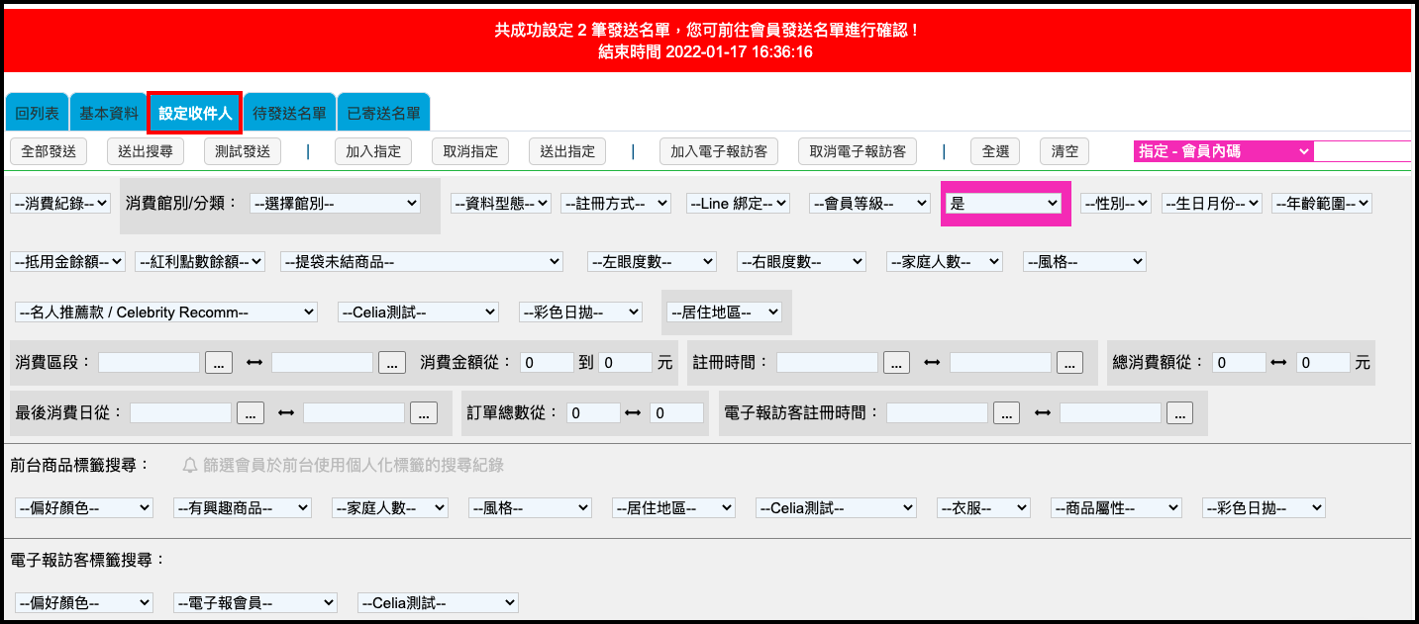
Task: Open date picker for 註冊時間 end date
Action: pos(1069,363)
